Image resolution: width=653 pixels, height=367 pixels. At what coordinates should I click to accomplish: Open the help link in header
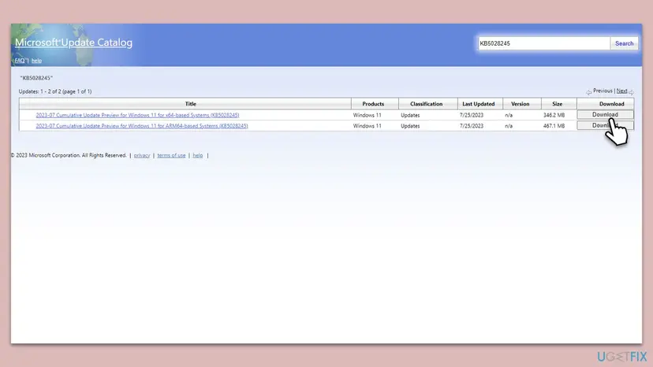pos(36,61)
